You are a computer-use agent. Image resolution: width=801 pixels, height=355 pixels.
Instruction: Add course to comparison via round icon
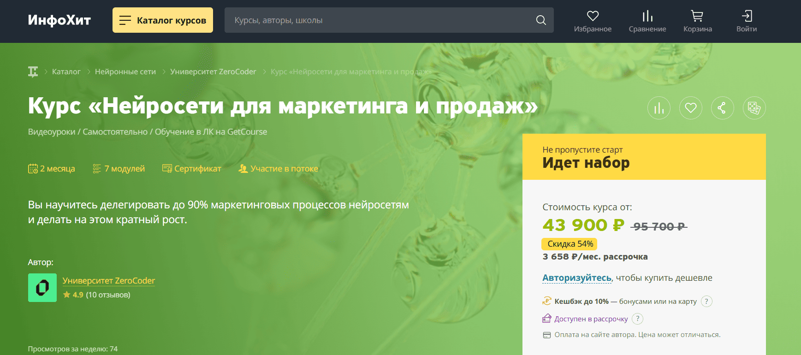659,108
